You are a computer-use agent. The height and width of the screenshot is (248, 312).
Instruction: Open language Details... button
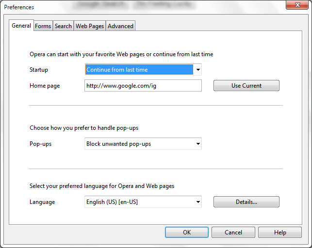click(246, 202)
